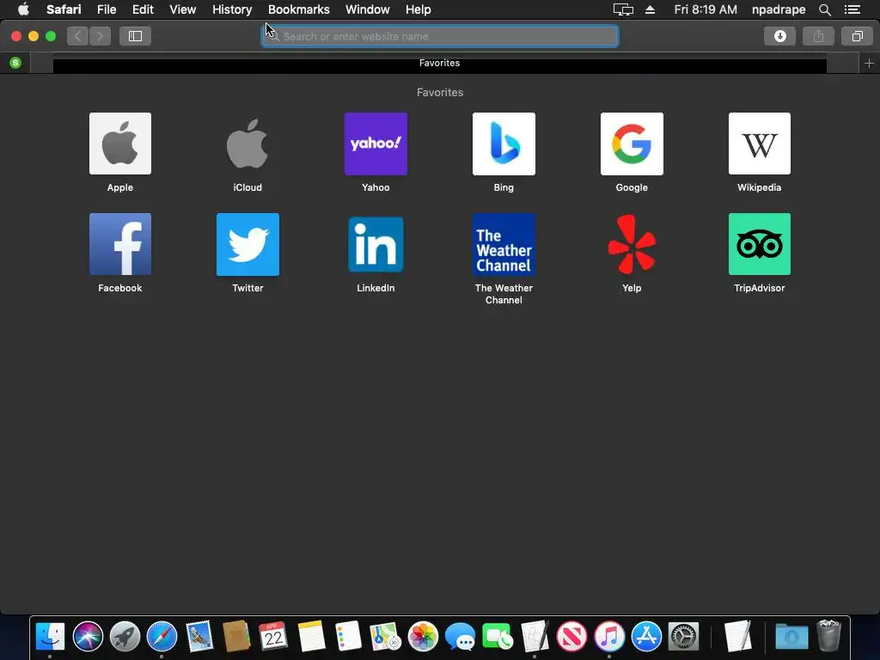
Task: Open the History menu
Action: 232,9
